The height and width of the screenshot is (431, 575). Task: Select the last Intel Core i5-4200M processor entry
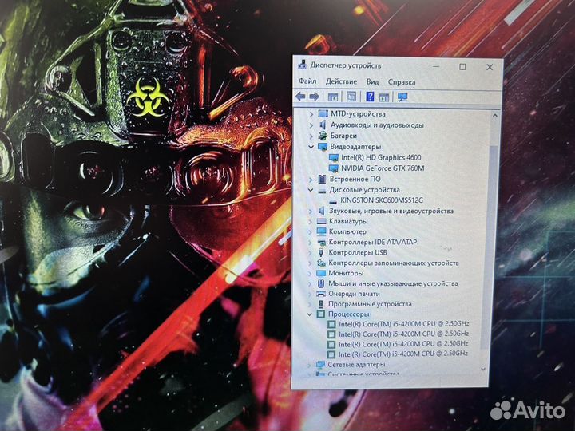pyautogui.click(x=403, y=354)
